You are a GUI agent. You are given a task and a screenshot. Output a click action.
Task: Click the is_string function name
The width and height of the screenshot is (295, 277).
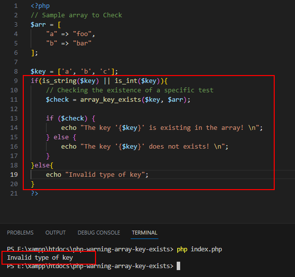click(x=59, y=81)
